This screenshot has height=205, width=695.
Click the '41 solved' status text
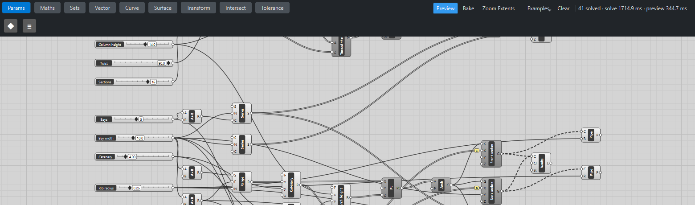point(589,8)
